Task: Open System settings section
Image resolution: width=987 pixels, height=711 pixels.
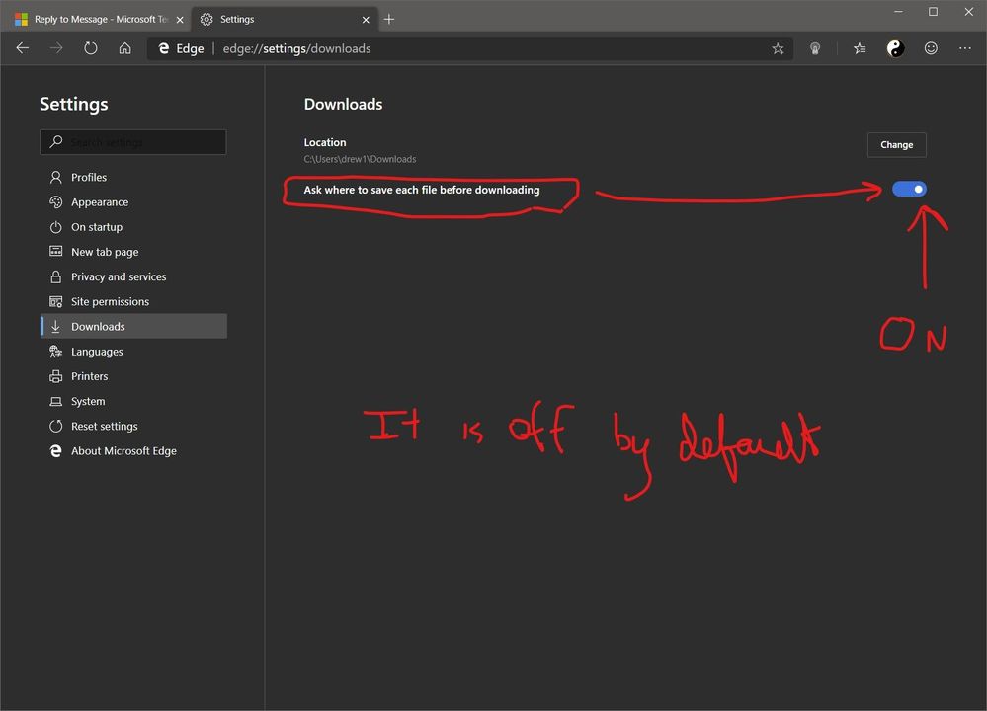Action: (133, 402)
